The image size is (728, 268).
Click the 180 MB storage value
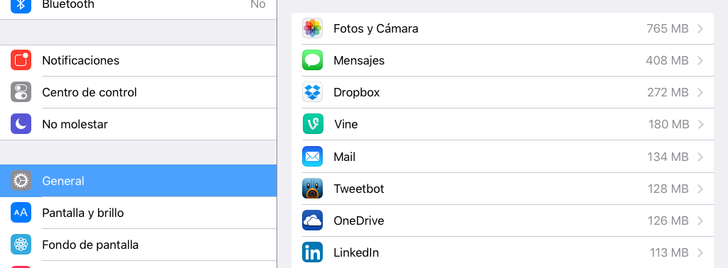coord(668,125)
